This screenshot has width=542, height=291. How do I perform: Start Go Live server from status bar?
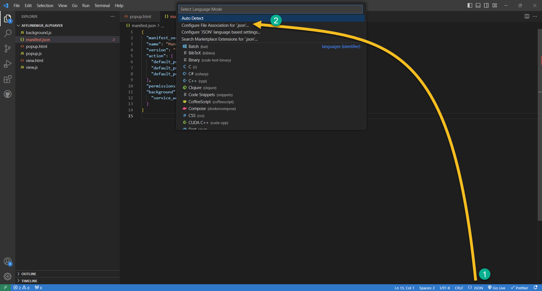coord(497,288)
